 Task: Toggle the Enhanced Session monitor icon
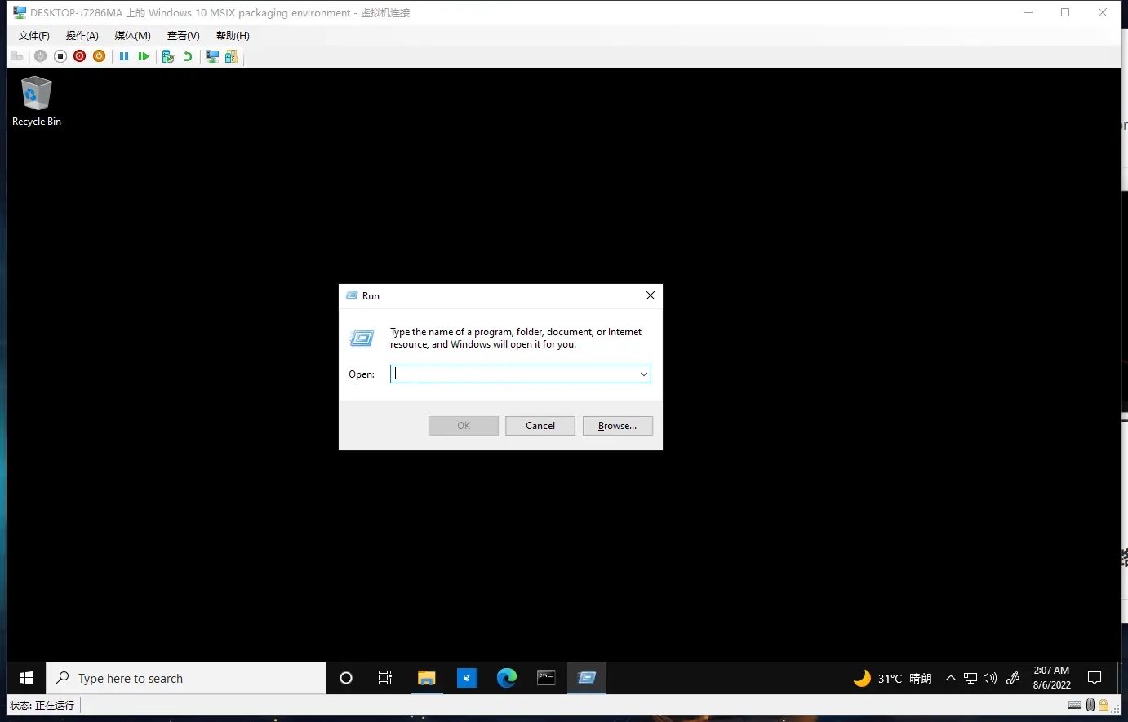pyautogui.click(x=212, y=56)
